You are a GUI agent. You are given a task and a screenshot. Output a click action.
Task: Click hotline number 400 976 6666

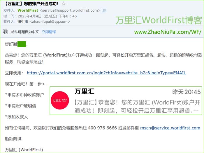(x=102, y=128)
